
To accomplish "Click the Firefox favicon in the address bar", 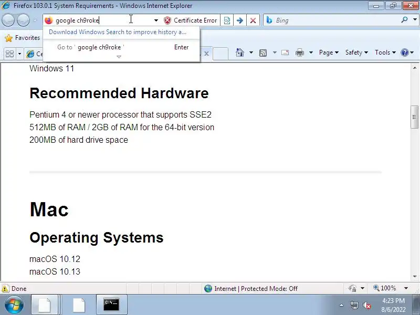I will pos(49,20).
